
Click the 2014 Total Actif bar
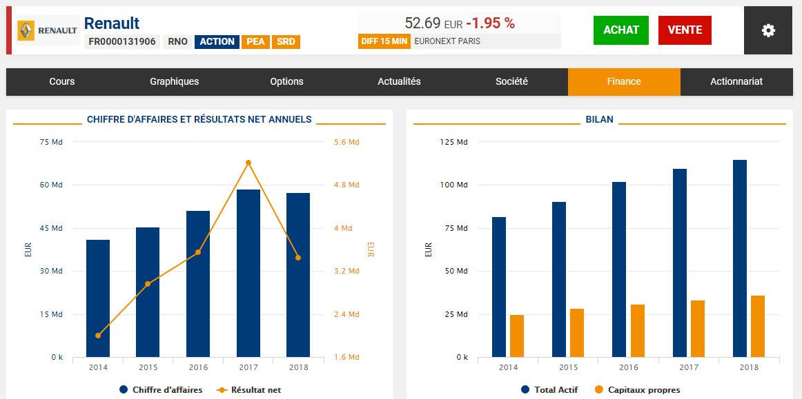point(499,287)
